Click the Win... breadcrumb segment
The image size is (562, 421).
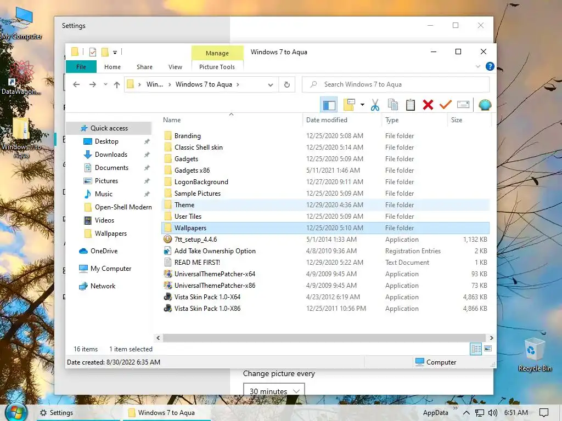click(x=154, y=84)
